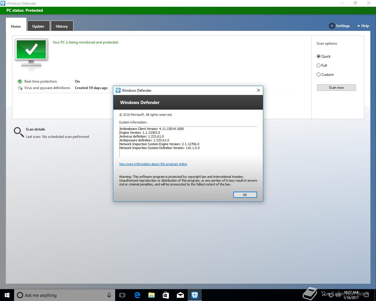This screenshot has height=301, width=376.
Task: Launch Microsoft Edge from the taskbar
Action: 137,295
